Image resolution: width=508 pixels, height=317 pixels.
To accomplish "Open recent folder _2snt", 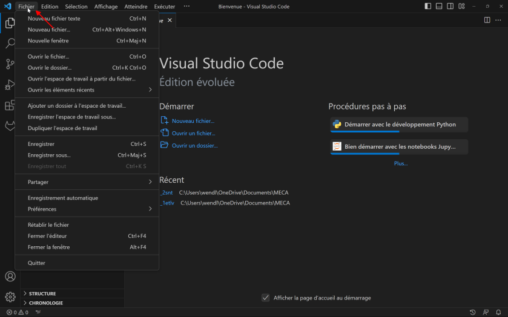I will point(167,192).
